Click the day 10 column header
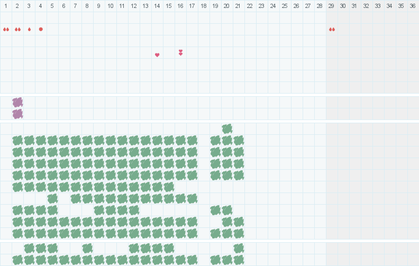The height and width of the screenshot is (266, 419). click(x=111, y=6)
